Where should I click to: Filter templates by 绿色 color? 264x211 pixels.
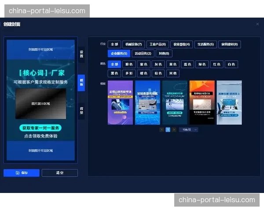click(202, 64)
